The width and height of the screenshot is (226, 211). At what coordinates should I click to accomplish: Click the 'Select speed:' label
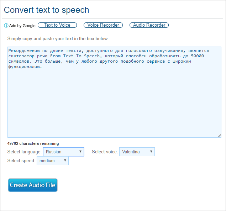coord(21,161)
